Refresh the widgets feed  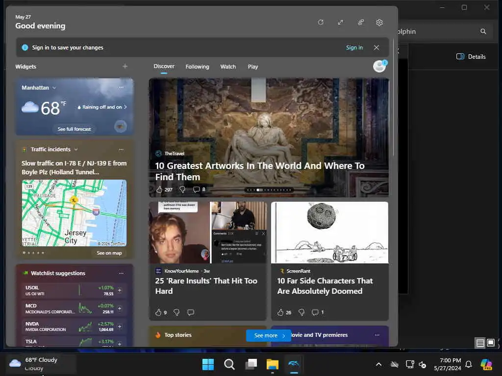click(x=321, y=23)
